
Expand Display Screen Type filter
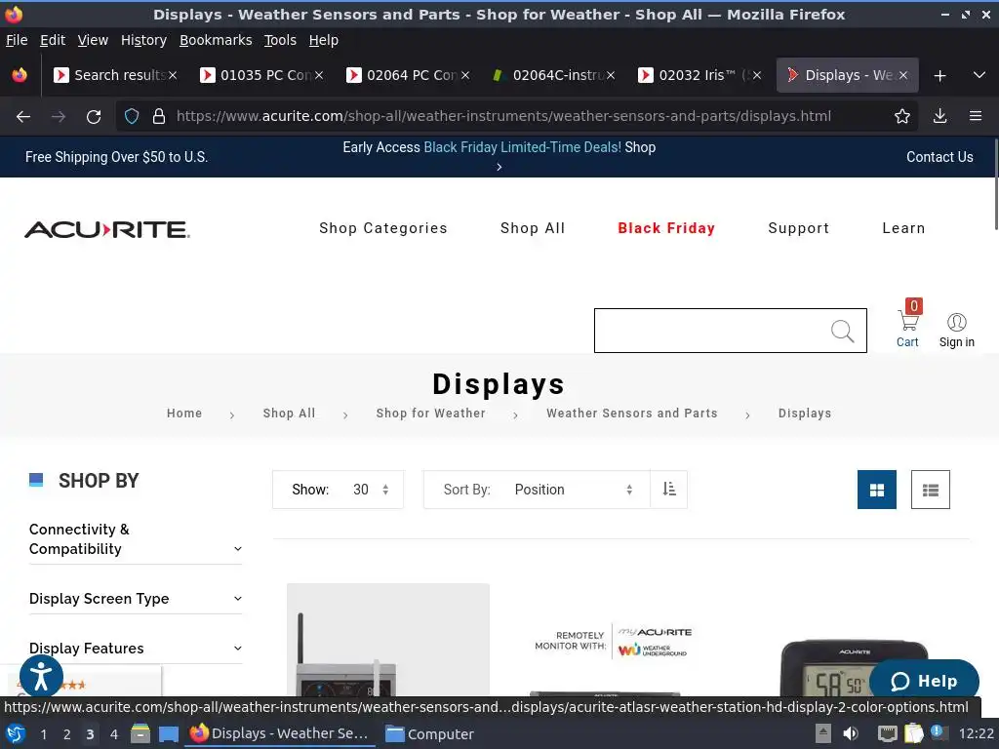pos(135,599)
